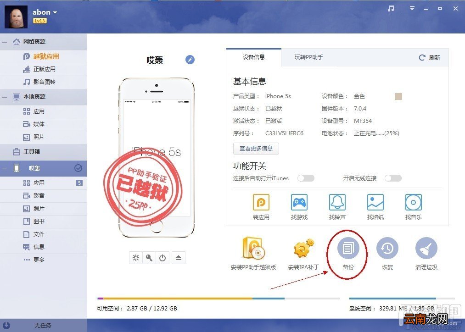Click the device model MF354
The height and width of the screenshot is (332, 465).
point(362,121)
